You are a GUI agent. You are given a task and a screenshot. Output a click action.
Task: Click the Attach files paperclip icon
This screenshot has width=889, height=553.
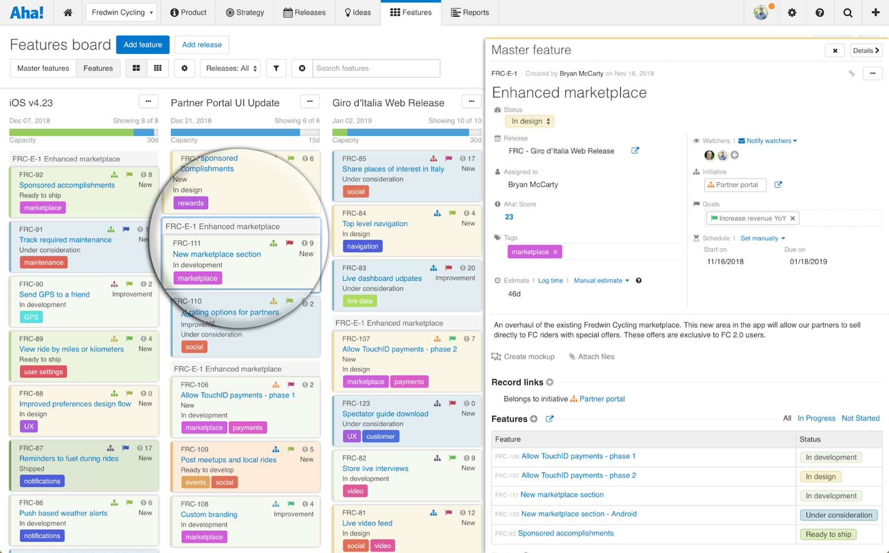click(572, 356)
